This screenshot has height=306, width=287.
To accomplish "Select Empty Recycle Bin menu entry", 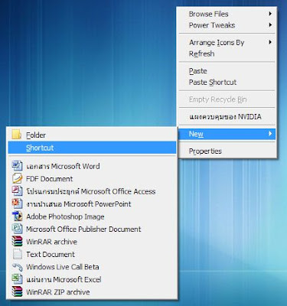I will pos(227,99).
